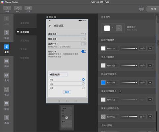Viewport: 159px width, 132px height.
Task: Click the reset icon in the #0070FF row
Action: point(150,82)
